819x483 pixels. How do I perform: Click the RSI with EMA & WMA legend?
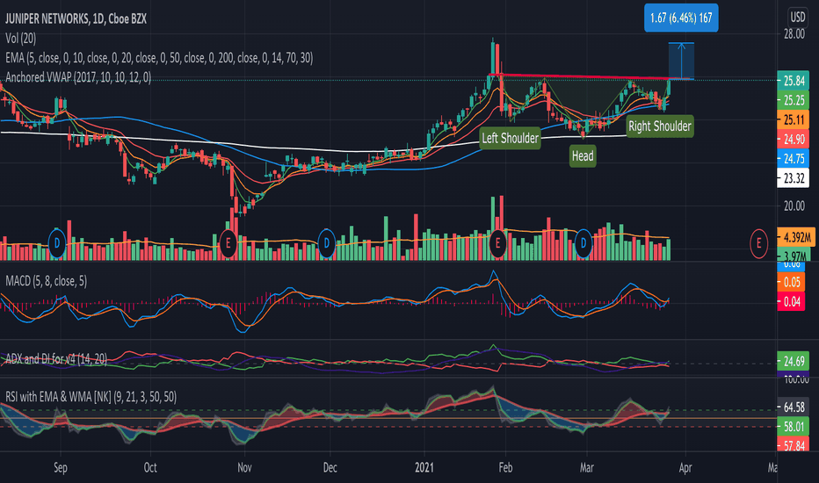tap(91, 397)
